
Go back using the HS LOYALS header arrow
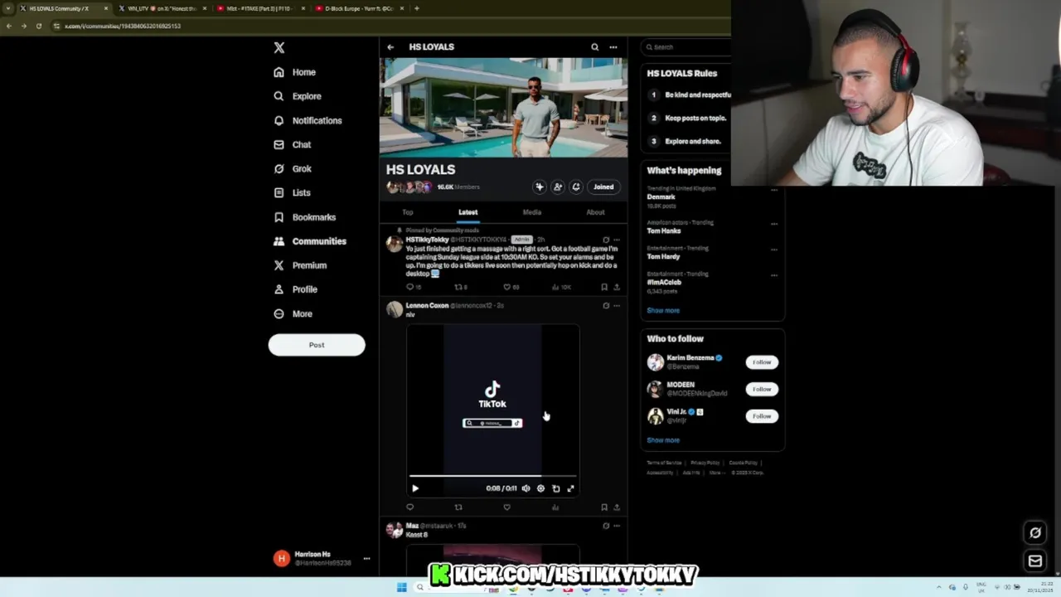click(390, 47)
